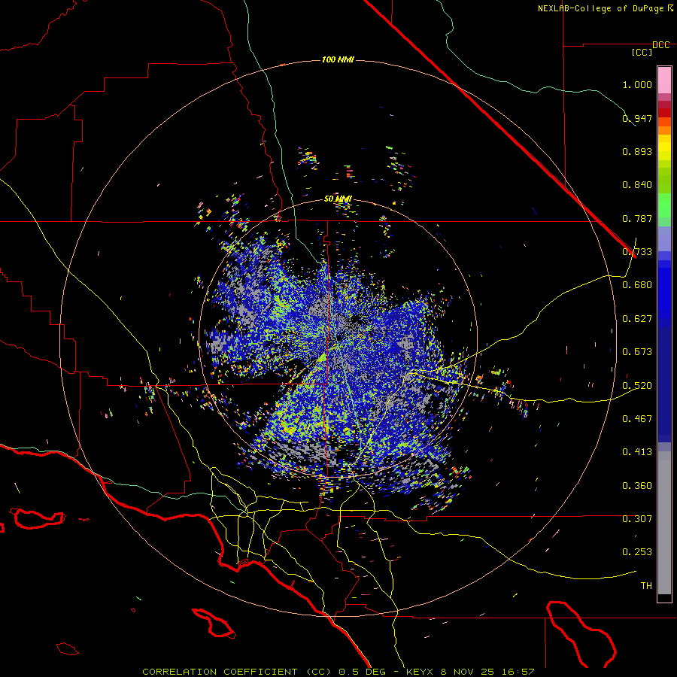Click the 8 NOV 25 date text
677x677 pixels.
click(467, 672)
